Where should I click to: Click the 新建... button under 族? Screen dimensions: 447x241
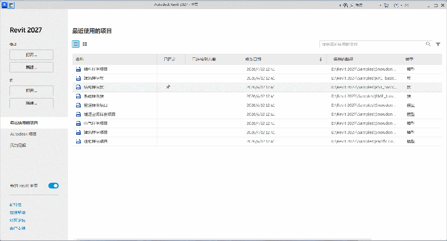(x=31, y=103)
